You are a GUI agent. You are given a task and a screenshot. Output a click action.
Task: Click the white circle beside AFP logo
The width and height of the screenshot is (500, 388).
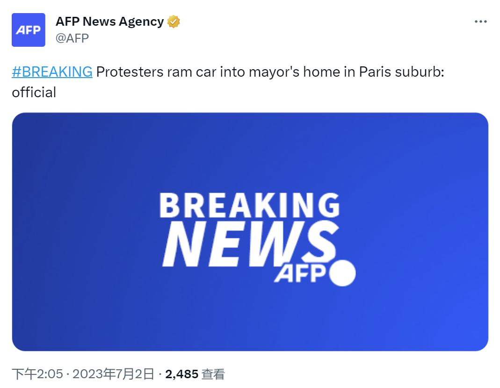pos(342,273)
